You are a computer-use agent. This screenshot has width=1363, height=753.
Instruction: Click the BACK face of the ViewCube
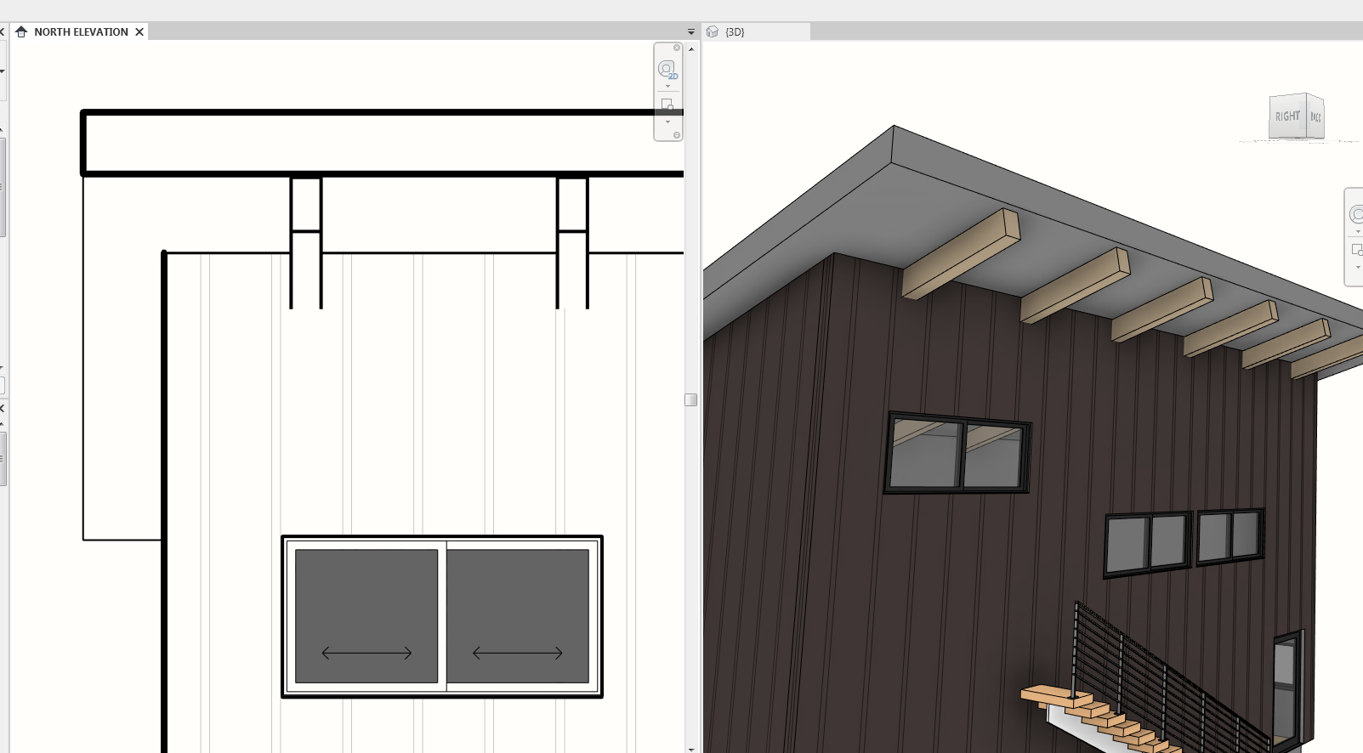tap(1315, 117)
